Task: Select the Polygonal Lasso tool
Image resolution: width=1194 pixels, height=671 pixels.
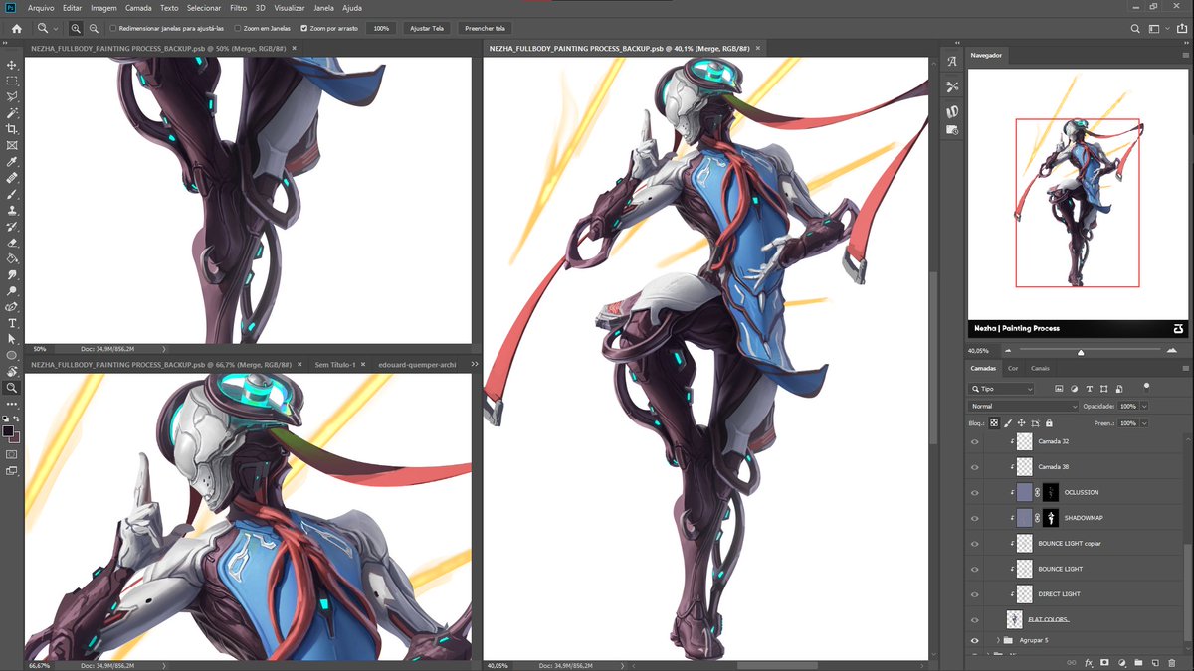Action: click(12, 97)
